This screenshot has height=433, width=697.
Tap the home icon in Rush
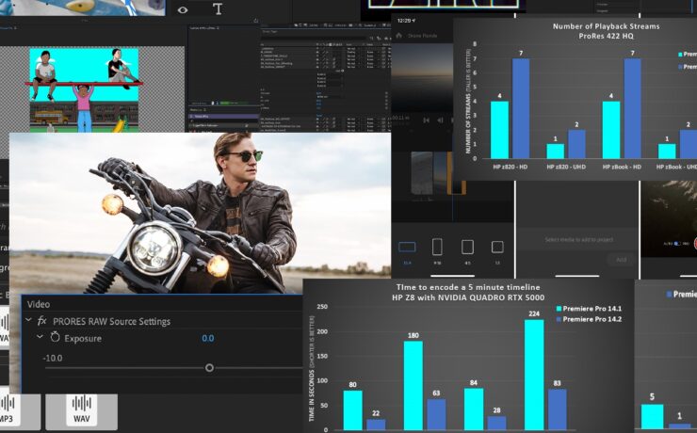pyautogui.click(x=398, y=35)
